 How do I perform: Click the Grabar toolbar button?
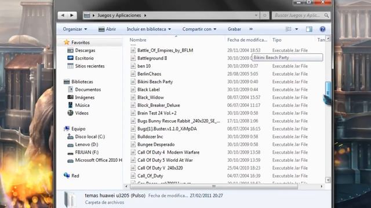click(234, 29)
